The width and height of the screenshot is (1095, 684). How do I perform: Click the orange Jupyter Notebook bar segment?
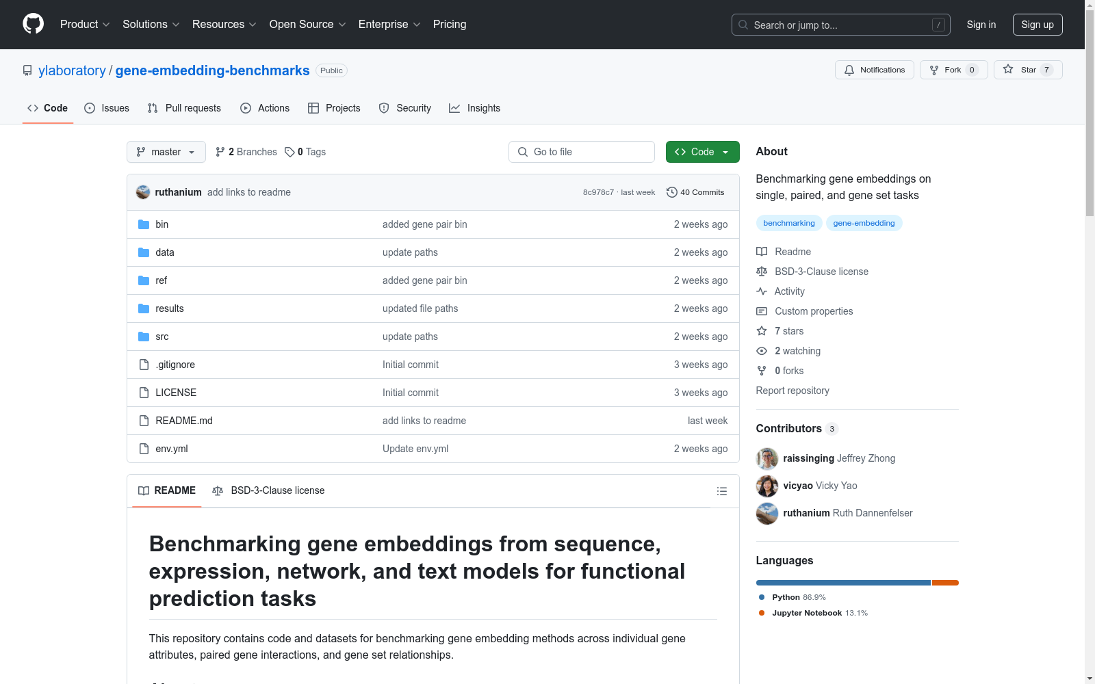click(945, 583)
